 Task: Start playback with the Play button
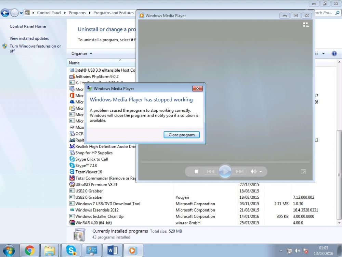click(225, 171)
